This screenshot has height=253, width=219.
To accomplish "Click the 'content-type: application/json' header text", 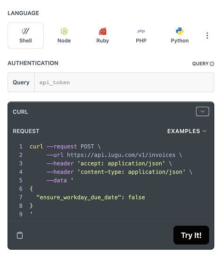I will pos(131,172).
